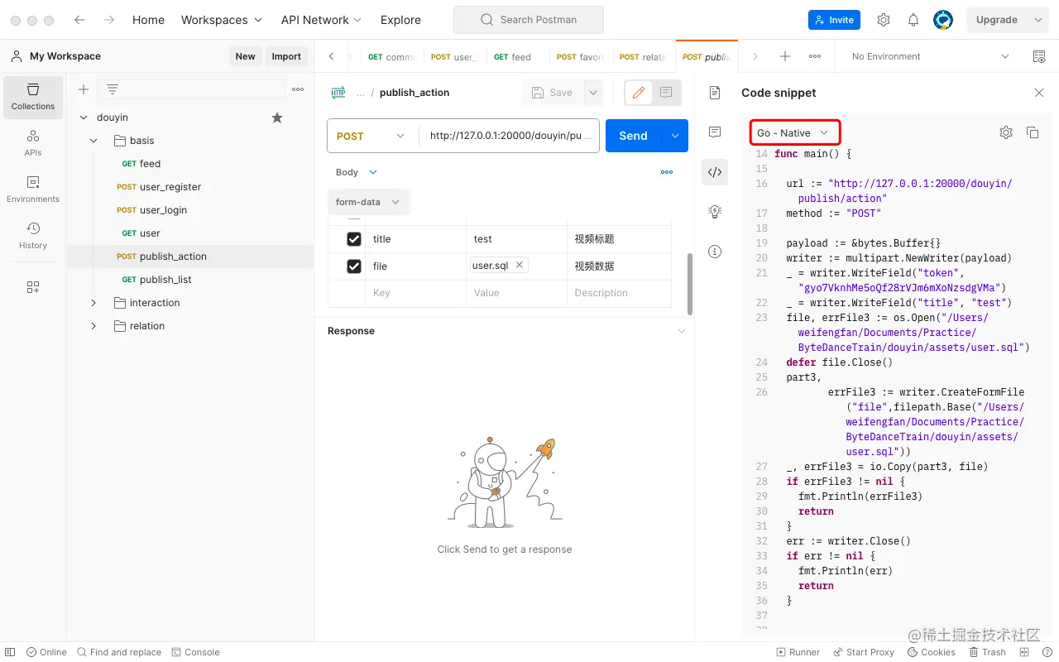Switch to edit mode pencil icon
Screen dimensions: 1059x662
pos(639,93)
